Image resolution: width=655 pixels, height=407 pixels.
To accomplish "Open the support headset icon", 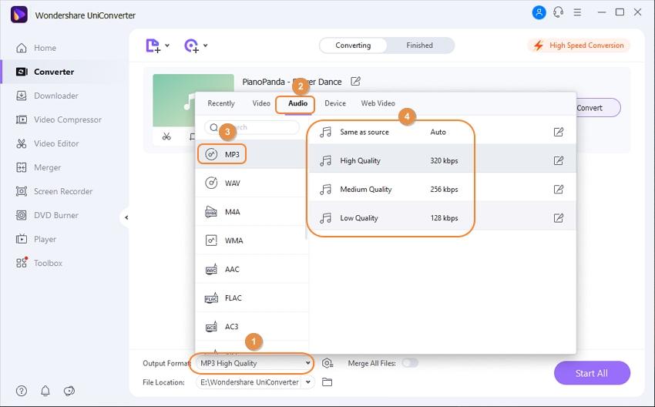I will tap(558, 12).
